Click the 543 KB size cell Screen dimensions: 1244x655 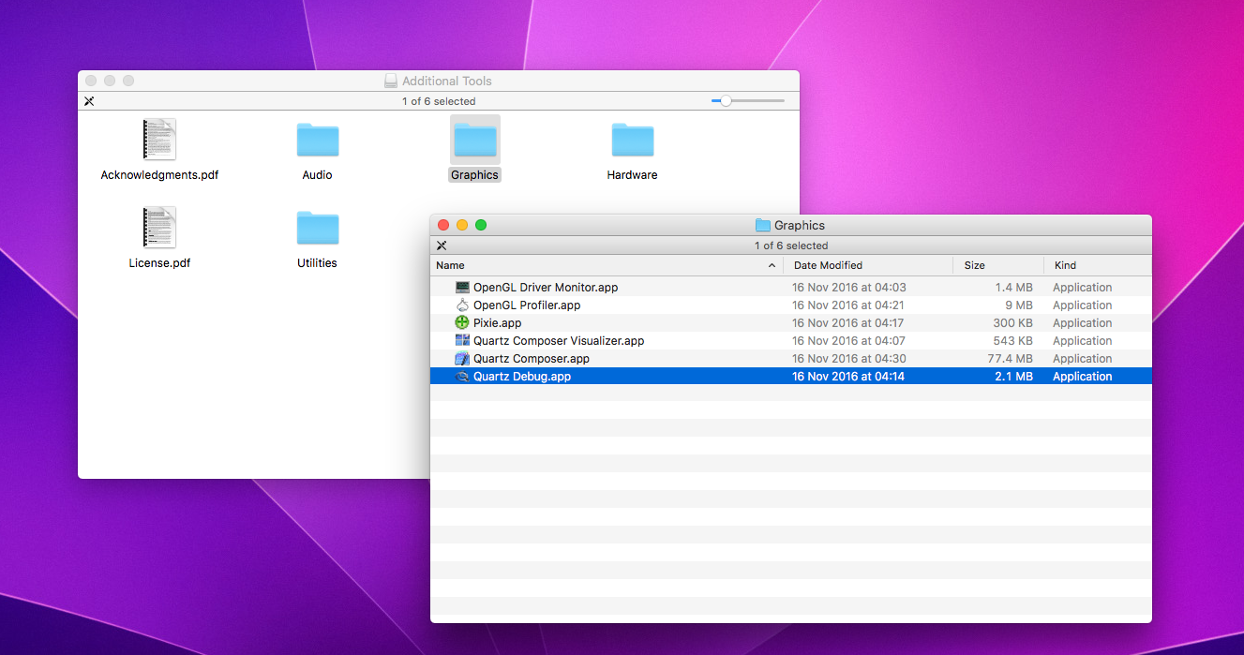coord(1012,341)
